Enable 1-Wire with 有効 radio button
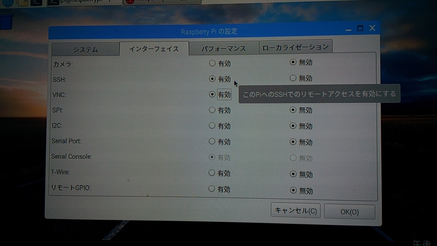Screen dimensions: 437x246 212,173
